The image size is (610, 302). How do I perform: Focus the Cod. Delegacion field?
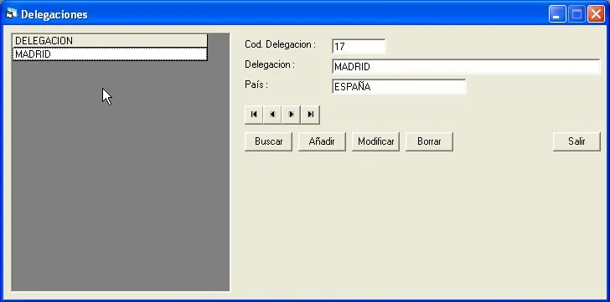pos(359,47)
